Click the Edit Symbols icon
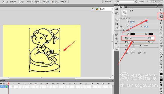 click(x=97, y=9)
